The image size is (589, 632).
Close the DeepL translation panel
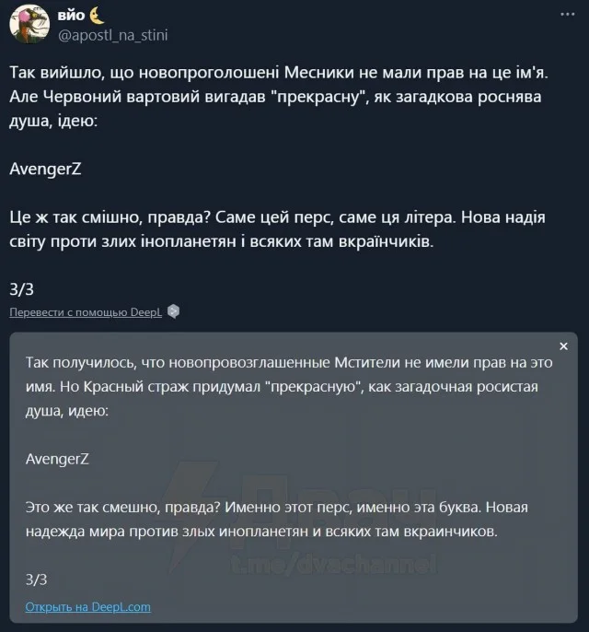[563, 346]
